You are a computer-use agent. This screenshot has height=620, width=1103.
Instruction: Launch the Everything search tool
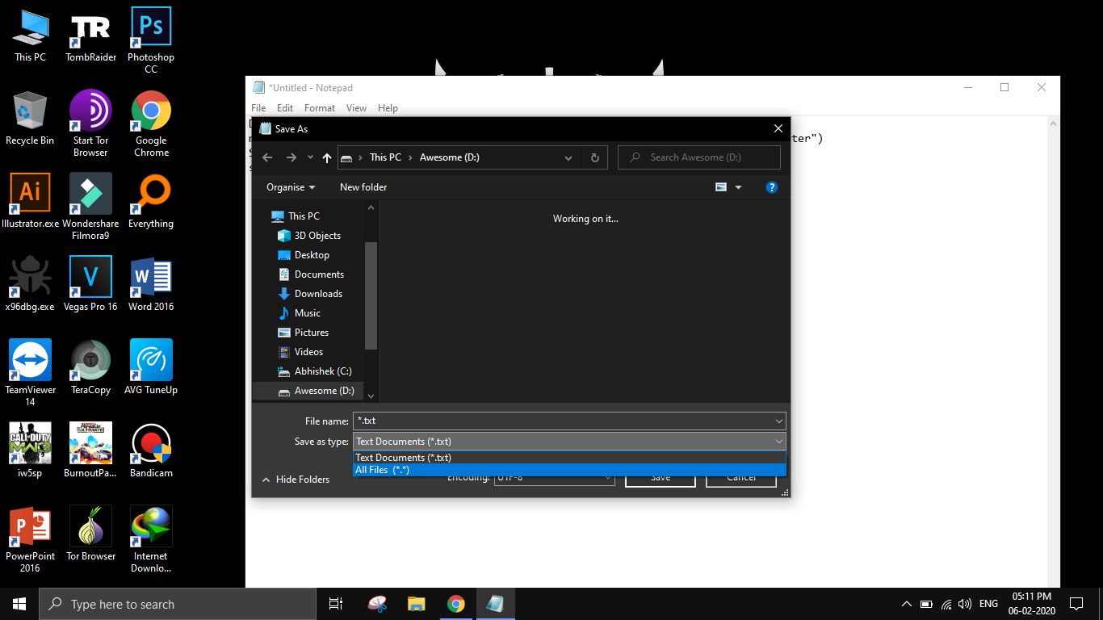tap(150, 194)
